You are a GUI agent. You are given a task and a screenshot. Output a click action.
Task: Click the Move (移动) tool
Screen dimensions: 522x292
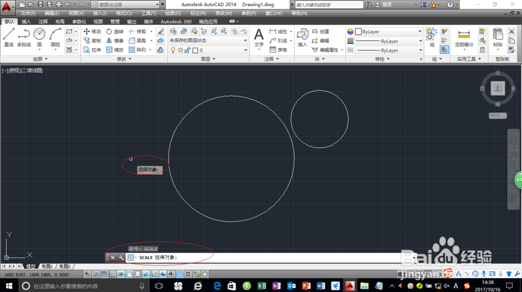(x=92, y=31)
